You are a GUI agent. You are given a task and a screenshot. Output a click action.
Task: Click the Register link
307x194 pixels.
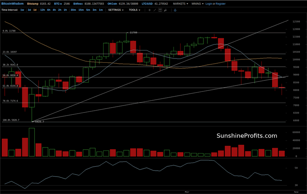click(x=220, y=4)
